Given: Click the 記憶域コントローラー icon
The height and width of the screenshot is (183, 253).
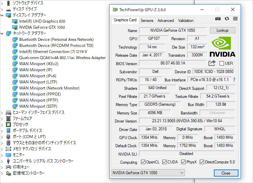Looking at the screenshot, I should 8,173.
